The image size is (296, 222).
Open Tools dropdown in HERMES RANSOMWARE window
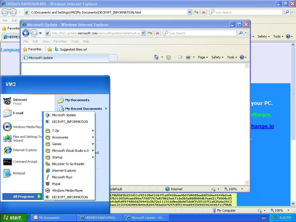click(278, 36)
